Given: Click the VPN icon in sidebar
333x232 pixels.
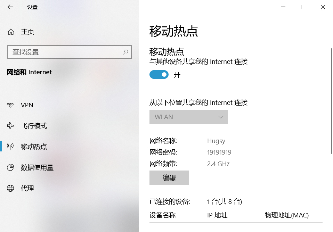Looking at the screenshot, I should pos(10,105).
